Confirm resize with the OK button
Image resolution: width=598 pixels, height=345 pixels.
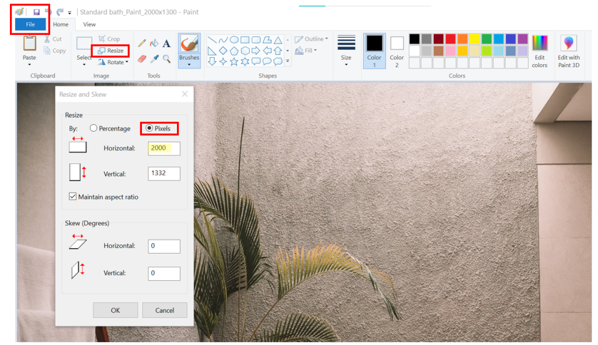[115, 310]
